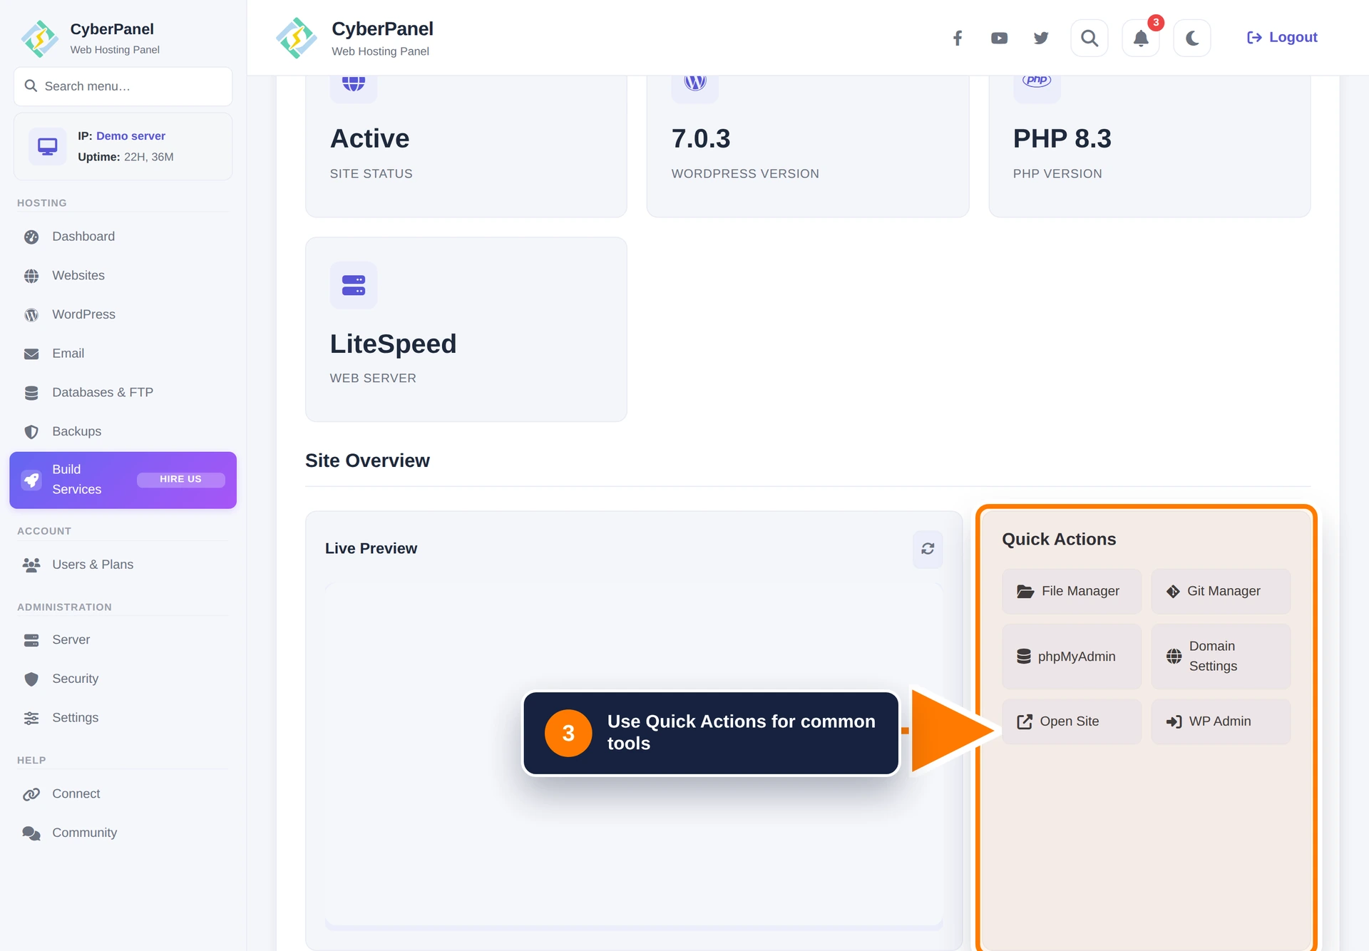Viewport: 1369px width, 951px height.
Task: Open Dashboard from the sidebar
Action: point(123,237)
